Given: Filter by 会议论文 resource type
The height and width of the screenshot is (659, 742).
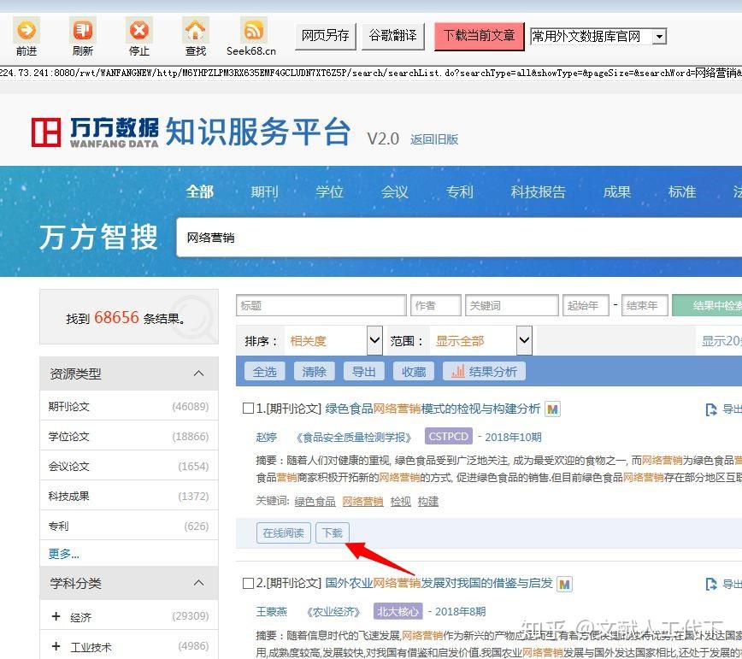Looking at the screenshot, I should [x=129, y=466].
